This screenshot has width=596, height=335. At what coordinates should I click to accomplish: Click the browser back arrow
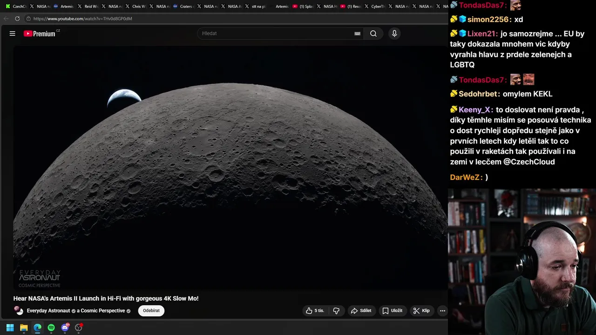6,19
